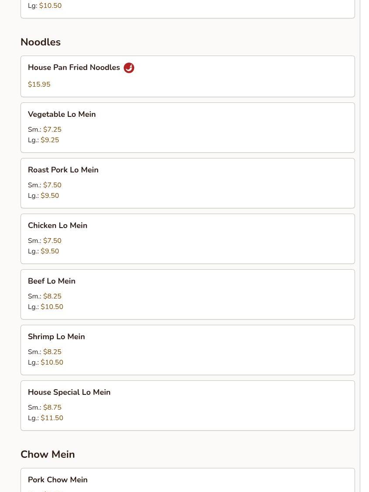
Task: Pick large Chicken Lo Mein $9.50 option
Action: 49,251
